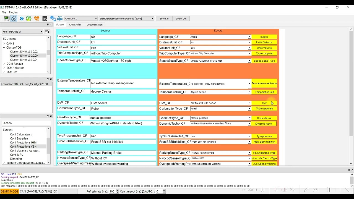Click the ECU tree vertical scrollbar
This screenshot has height=199, width=354.
click(48, 55)
